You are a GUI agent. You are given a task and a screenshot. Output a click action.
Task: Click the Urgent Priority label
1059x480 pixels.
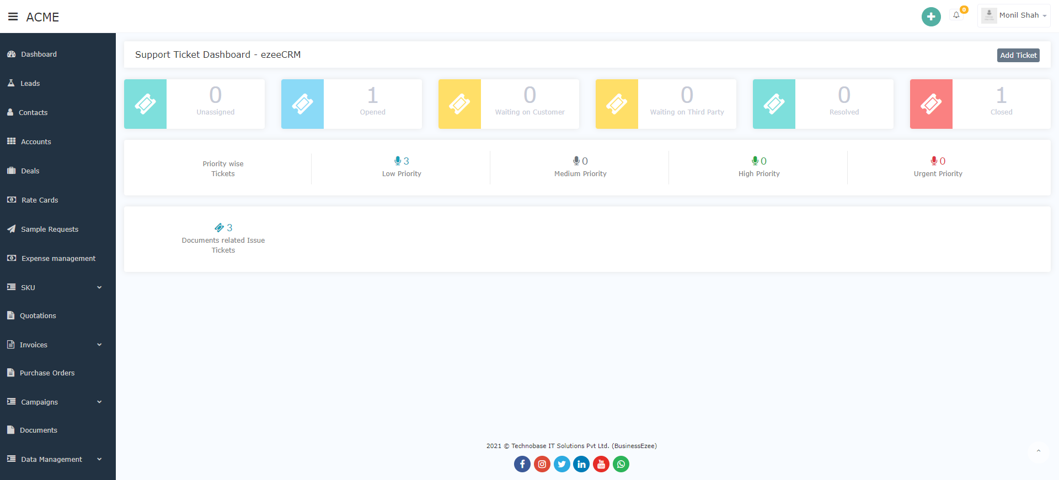(938, 174)
